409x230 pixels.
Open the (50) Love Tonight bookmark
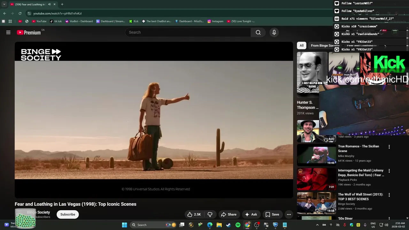[x=241, y=21]
